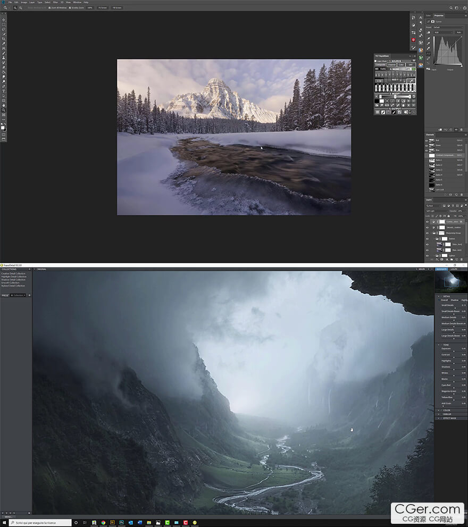Hide the top Curves adjustment layer
This screenshot has height=527, width=468.
(427, 222)
